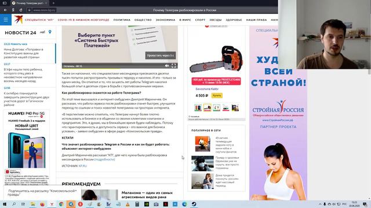This screenshot has width=371, height=208.
Task: Open 'COVID-19 в Нижнем Новгороде' section
Action: tap(83, 20)
